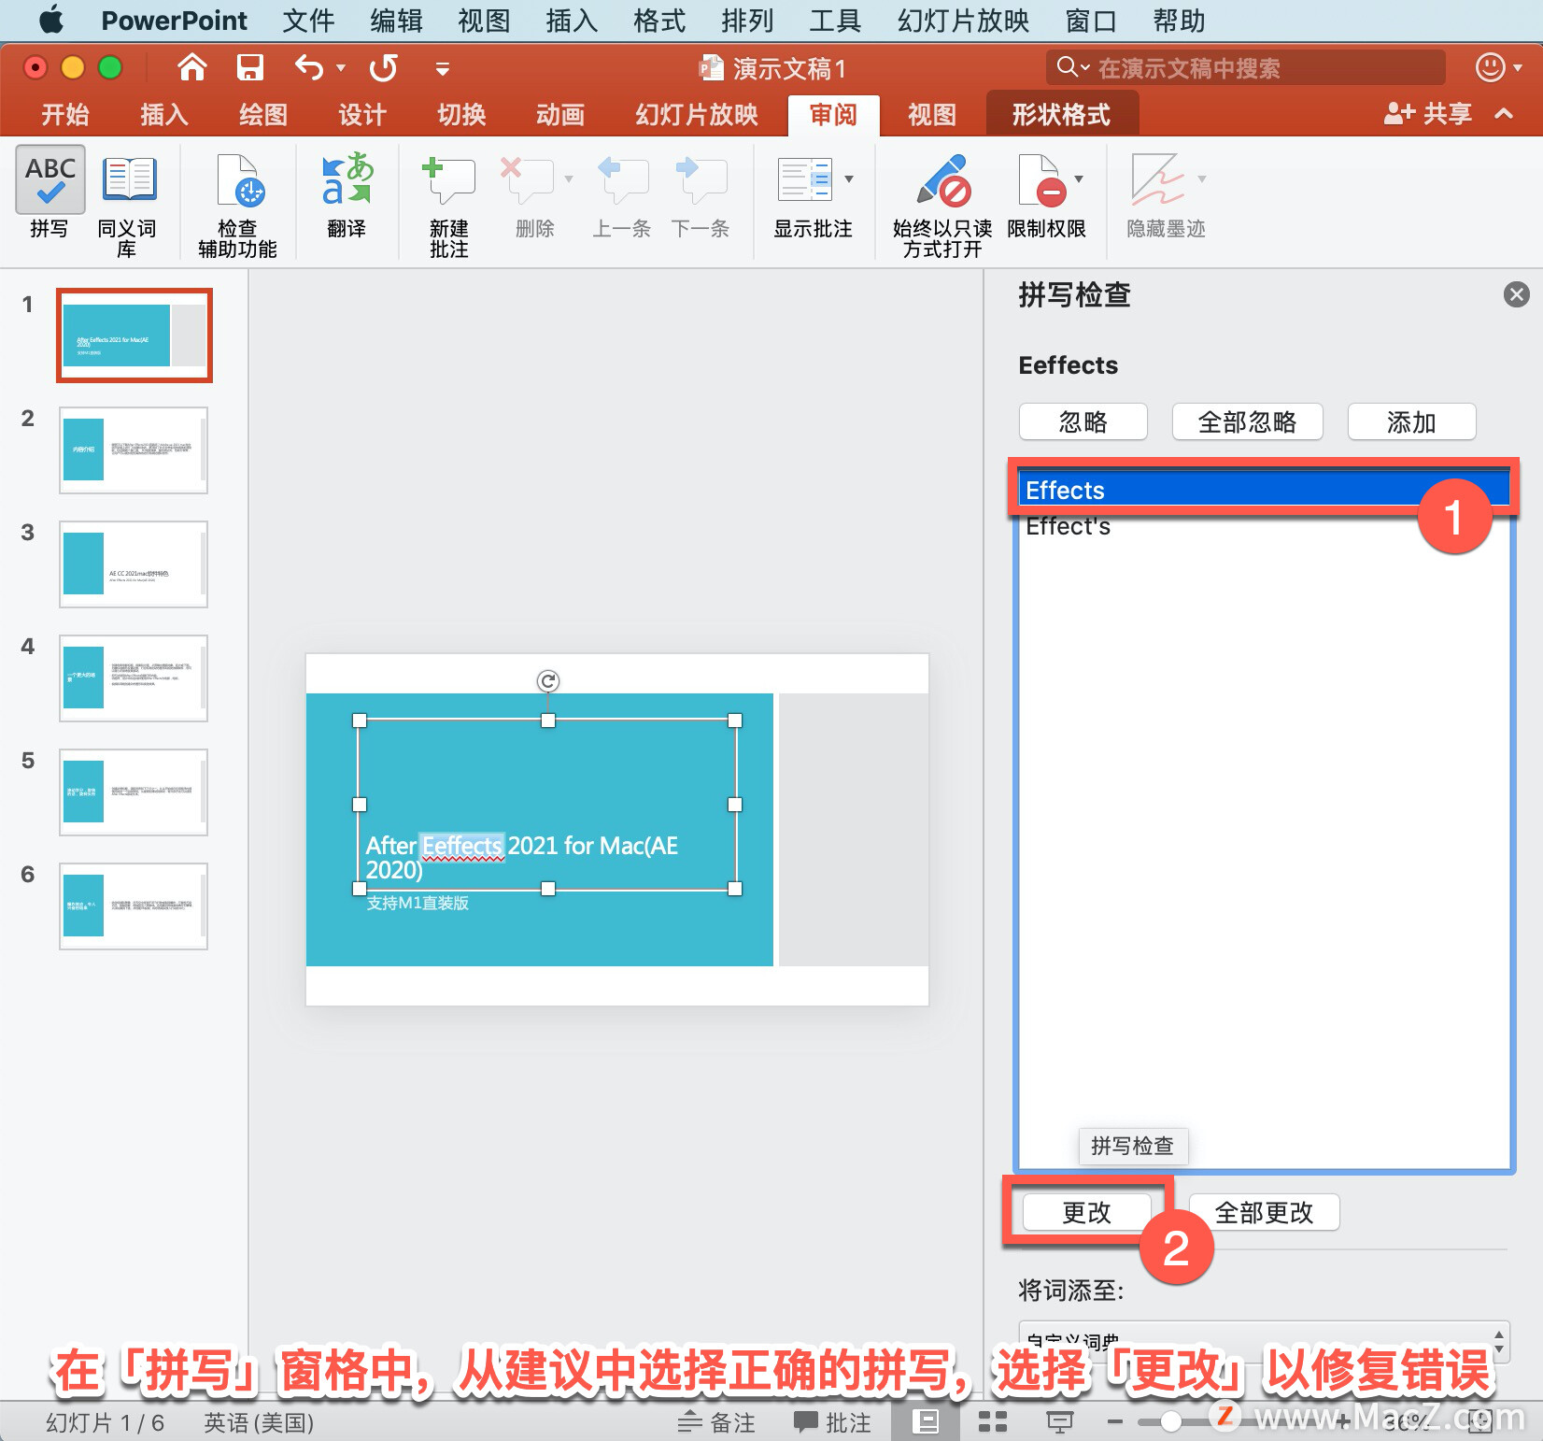Click the Home icon in title bar

click(192, 67)
